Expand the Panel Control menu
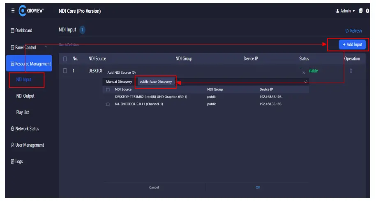The width and height of the screenshot is (376, 201). click(x=29, y=47)
